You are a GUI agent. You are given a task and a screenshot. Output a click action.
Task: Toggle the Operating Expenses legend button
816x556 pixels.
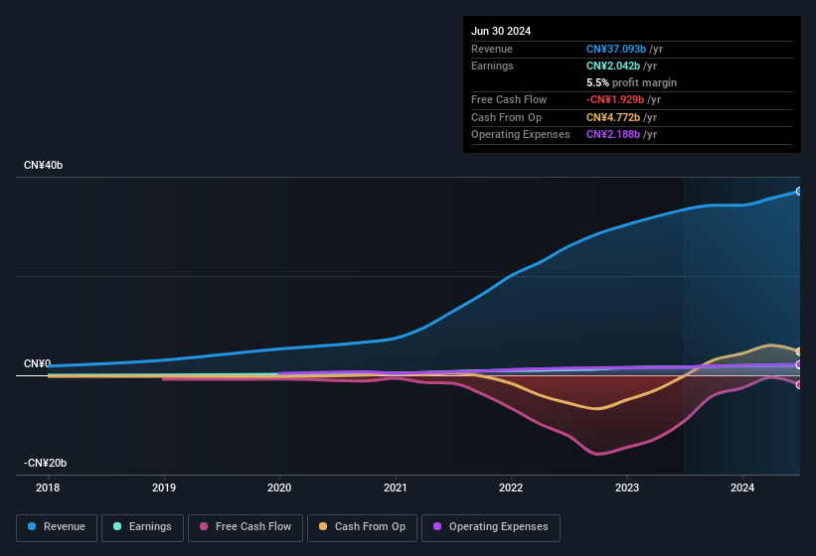pyautogui.click(x=491, y=527)
